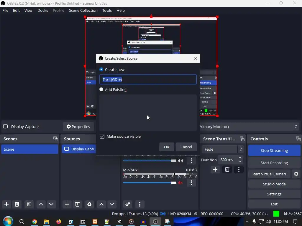Close the Create/Select Source dialog

pos(195,58)
